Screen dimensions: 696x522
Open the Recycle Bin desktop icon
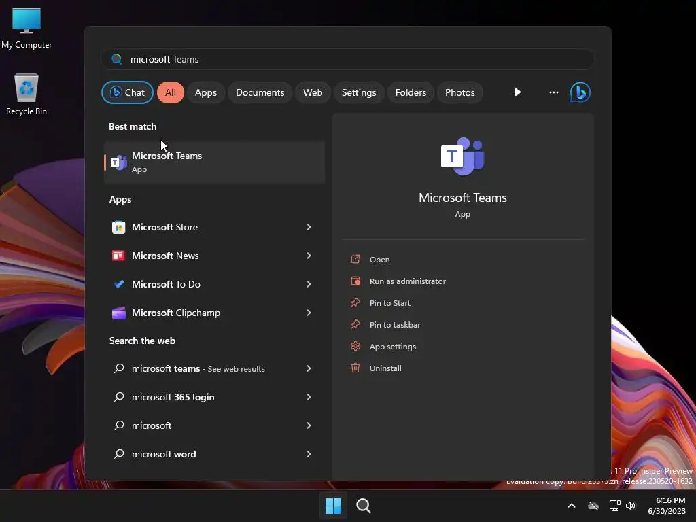coord(27,94)
